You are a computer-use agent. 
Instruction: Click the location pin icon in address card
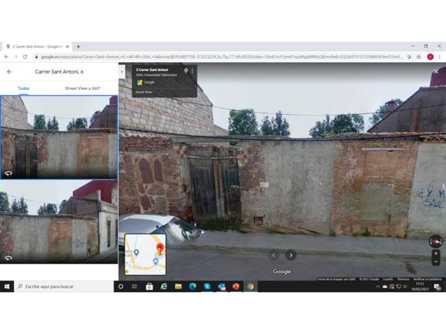tap(186, 71)
